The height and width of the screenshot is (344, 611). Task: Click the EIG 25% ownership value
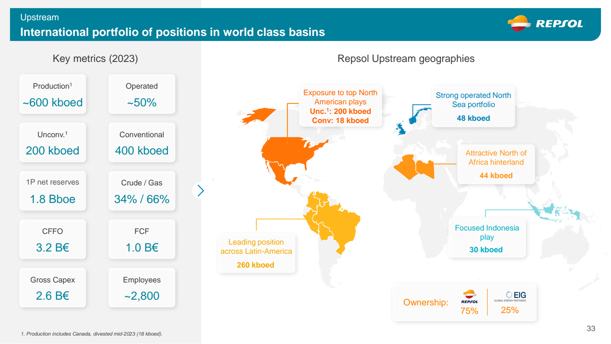[510, 310]
